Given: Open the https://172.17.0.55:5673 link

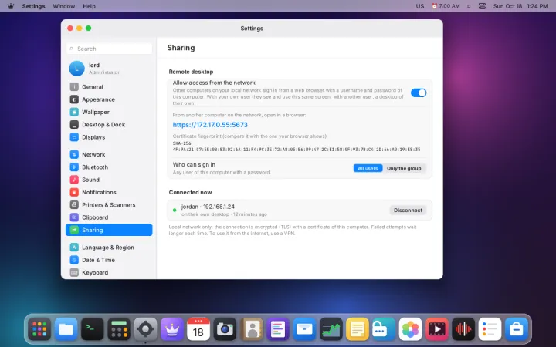Looking at the screenshot, I should (x=210, y=125).
